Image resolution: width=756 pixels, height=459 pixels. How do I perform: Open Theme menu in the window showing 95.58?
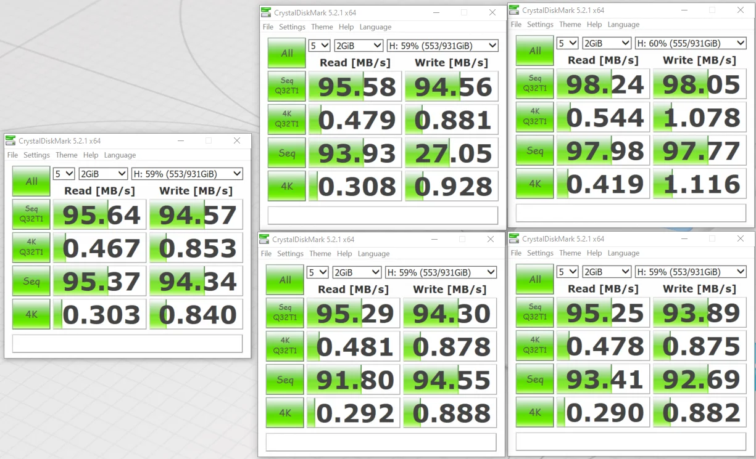point(322,27)
